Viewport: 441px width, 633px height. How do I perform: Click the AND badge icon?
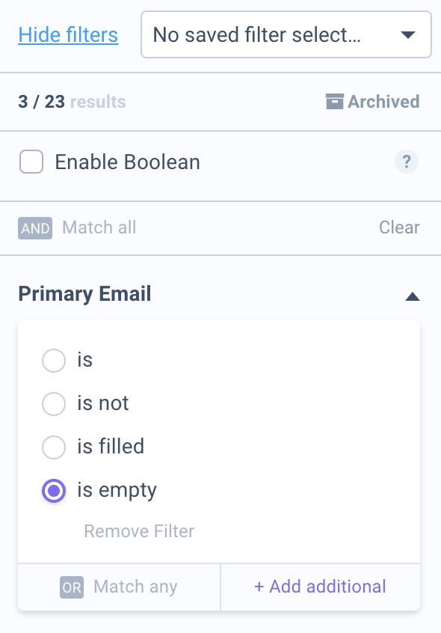[35, 228]
